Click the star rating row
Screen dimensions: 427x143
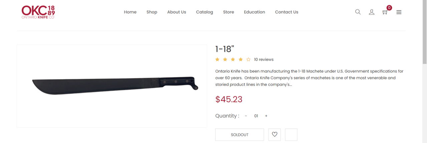click(233, 59)
